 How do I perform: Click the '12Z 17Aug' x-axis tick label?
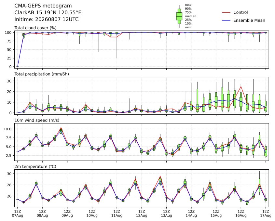click(x=266, y=214)
